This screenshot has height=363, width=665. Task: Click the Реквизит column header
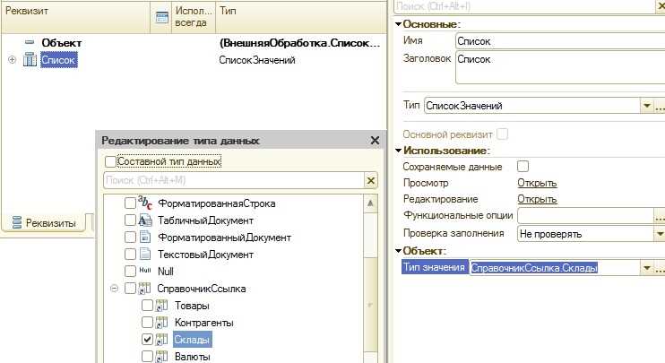coord(75,17)
